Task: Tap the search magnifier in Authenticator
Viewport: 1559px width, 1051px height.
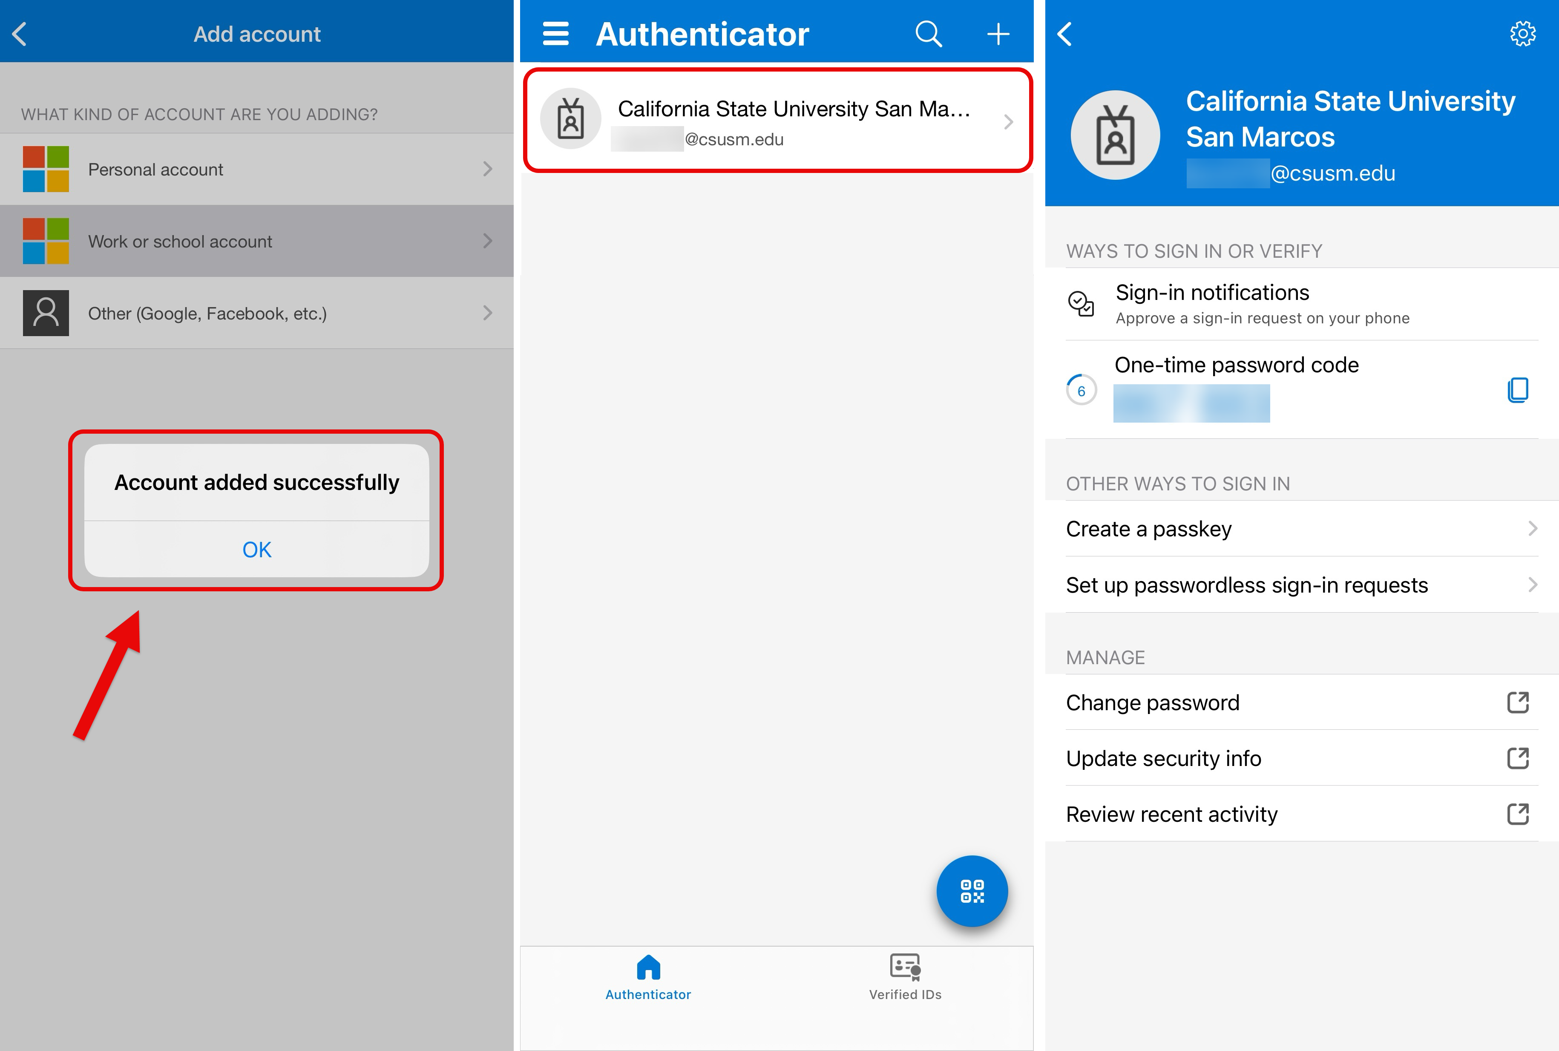Action: [929, 34]
